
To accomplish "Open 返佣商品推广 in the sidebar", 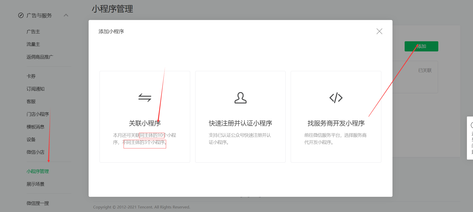I will (40, 57).
